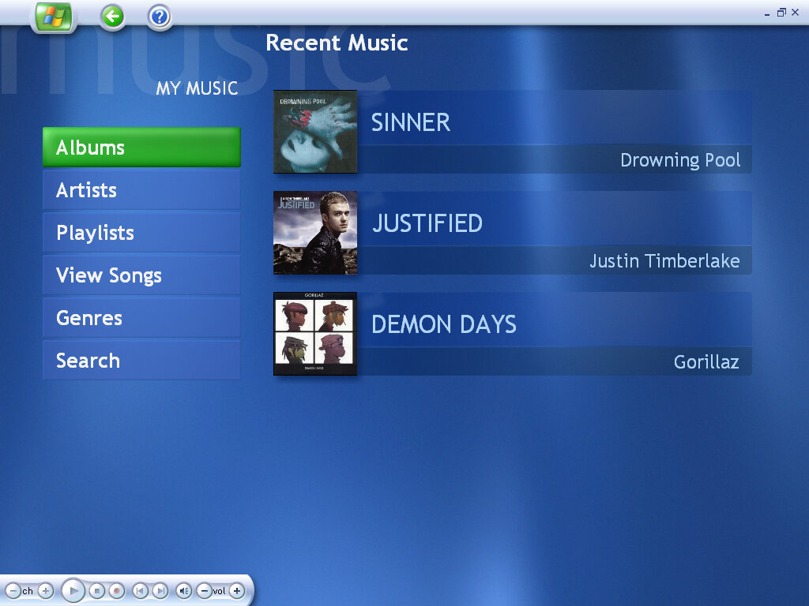809x606 pixels.
Task: Open the Demon Days album cover thumbnail
Action: [x=315, y=334]
